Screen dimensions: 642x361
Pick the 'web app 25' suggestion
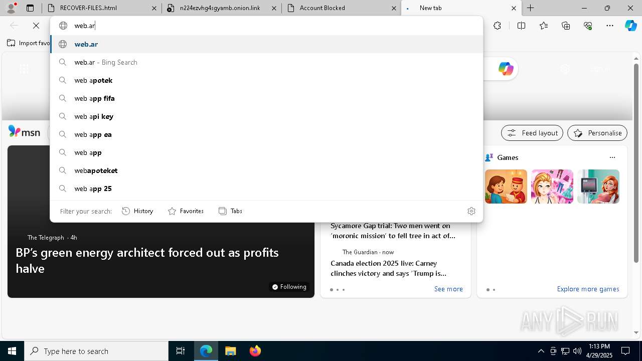coord(267,189)
